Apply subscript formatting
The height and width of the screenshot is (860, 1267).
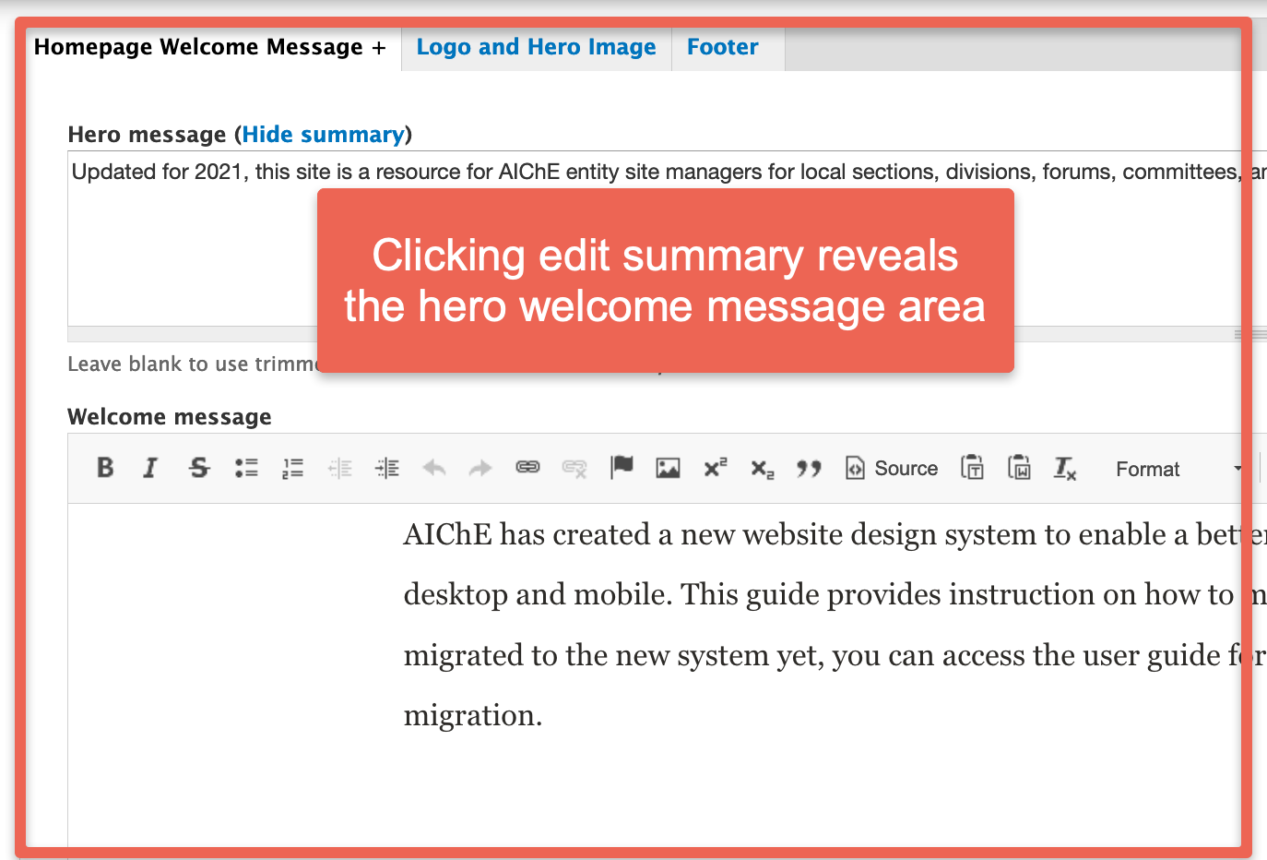click(x=763, y=469)
